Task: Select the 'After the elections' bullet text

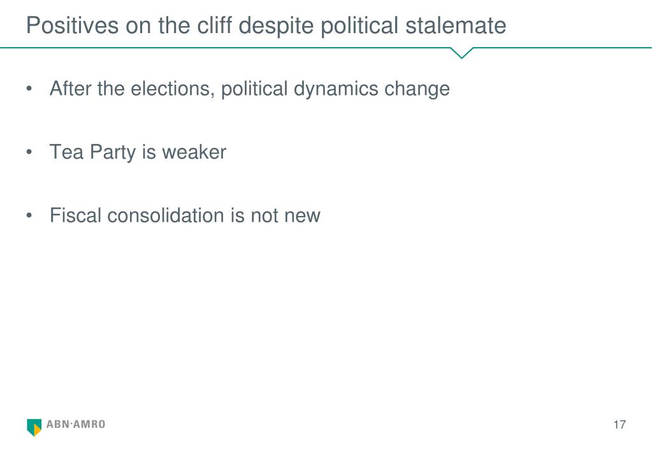Action: (249, 89)
